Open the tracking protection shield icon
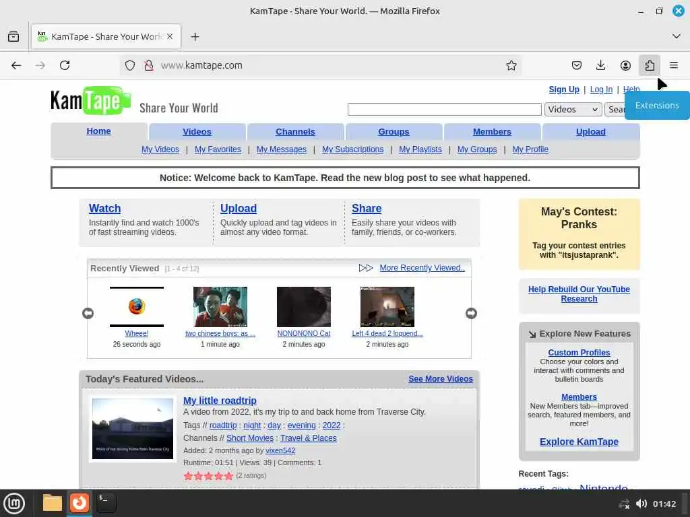690x517 pixels. click(x=130, y=65)
